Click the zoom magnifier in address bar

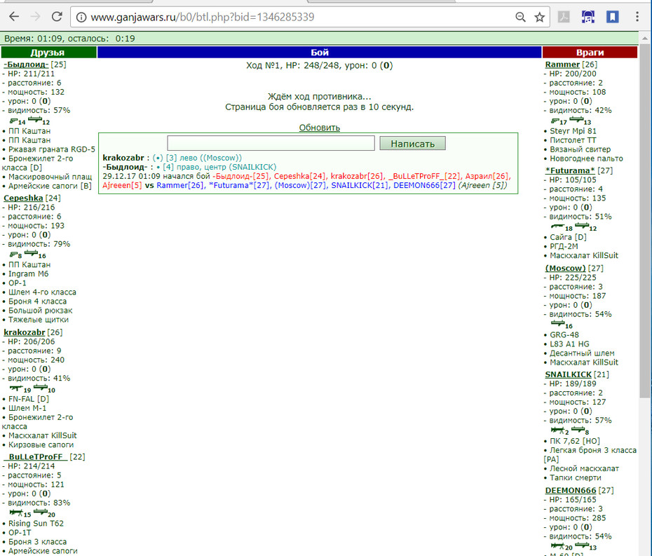[x=520, y=17]
